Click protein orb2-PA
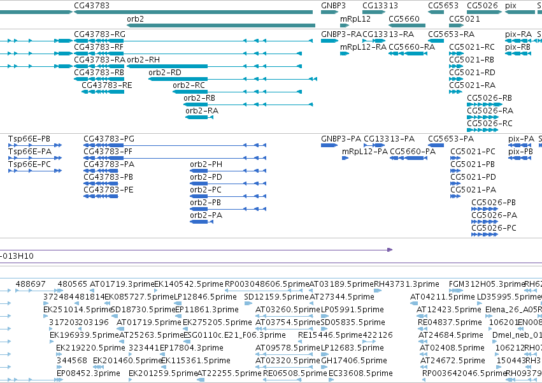This screenshot has height=383, width=542. [201, 222]
